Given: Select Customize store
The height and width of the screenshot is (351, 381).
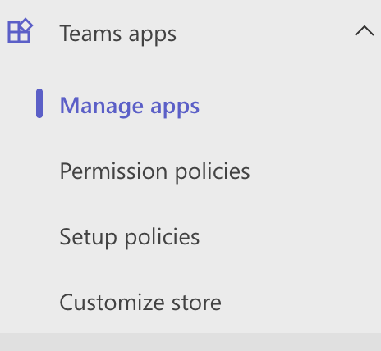Looking at the screenshot, I should point(140,303).
